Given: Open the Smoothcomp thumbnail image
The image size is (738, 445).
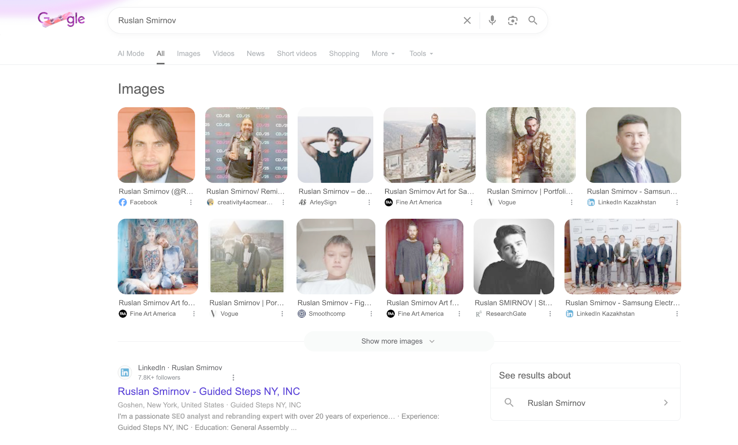Looking at the screenshot, I should click(336, 257).
